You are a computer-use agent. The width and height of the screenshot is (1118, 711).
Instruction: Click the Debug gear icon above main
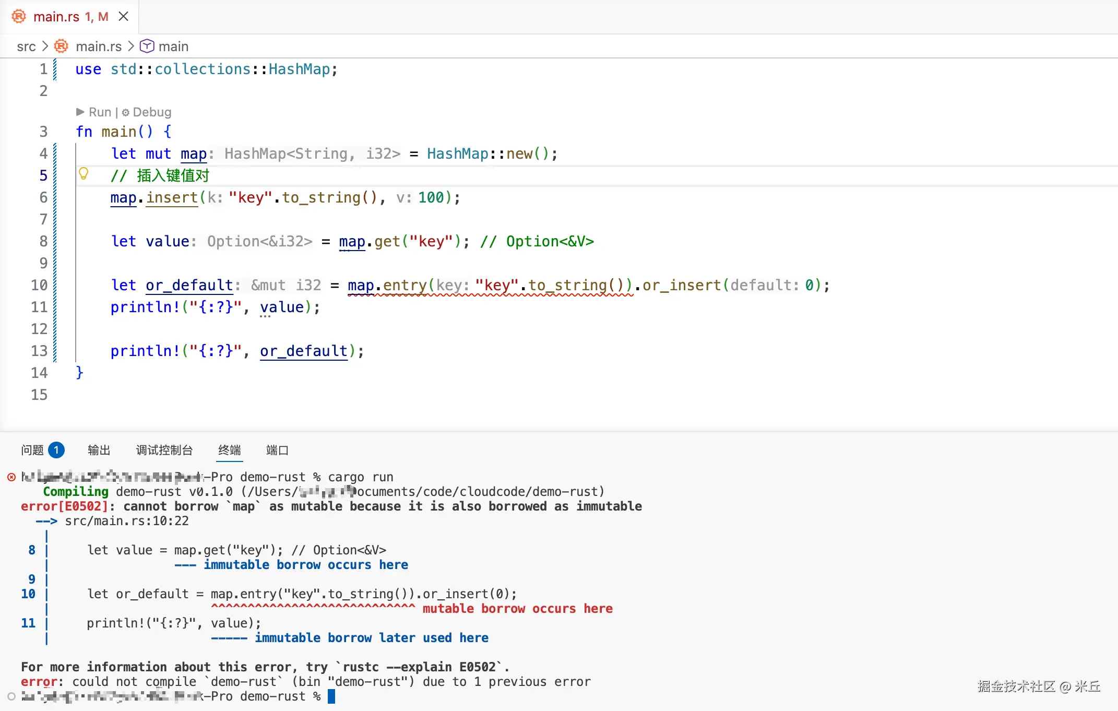125,112
